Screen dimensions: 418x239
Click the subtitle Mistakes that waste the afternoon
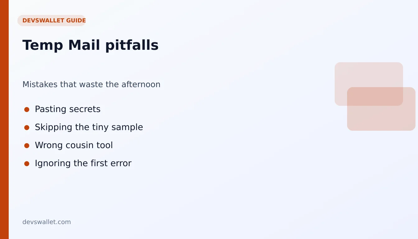pyautogui.click(x=91, y=84)
